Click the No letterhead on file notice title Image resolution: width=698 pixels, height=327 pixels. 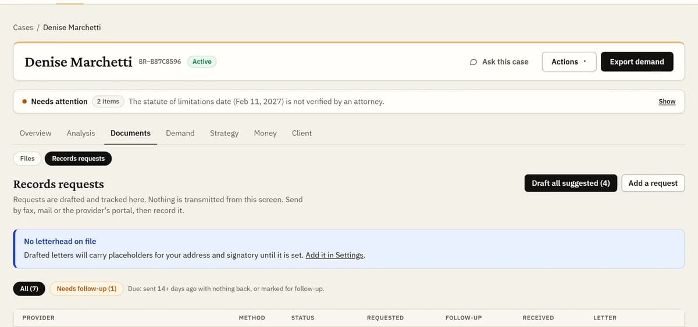(x=60, y=241)
